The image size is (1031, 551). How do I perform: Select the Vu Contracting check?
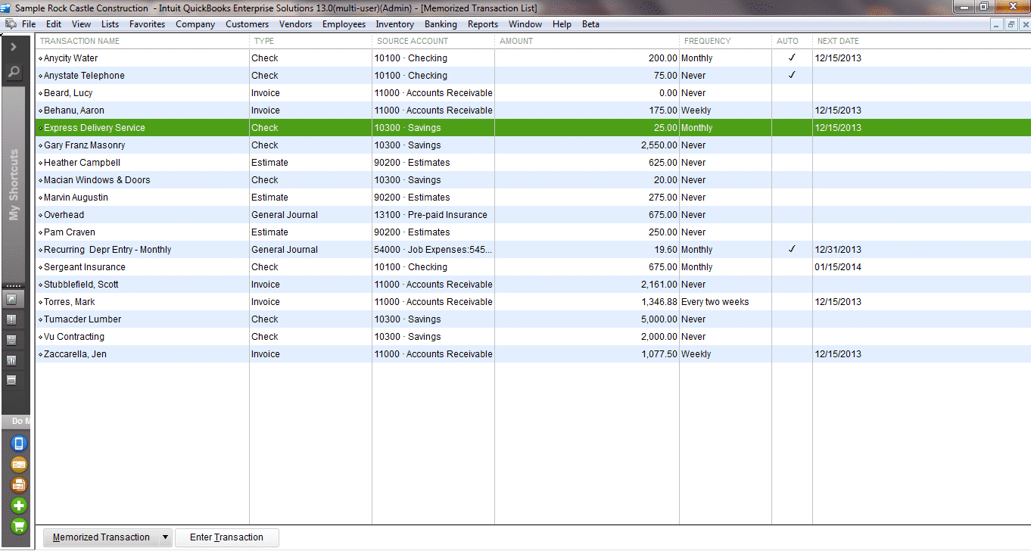[533, 337]
